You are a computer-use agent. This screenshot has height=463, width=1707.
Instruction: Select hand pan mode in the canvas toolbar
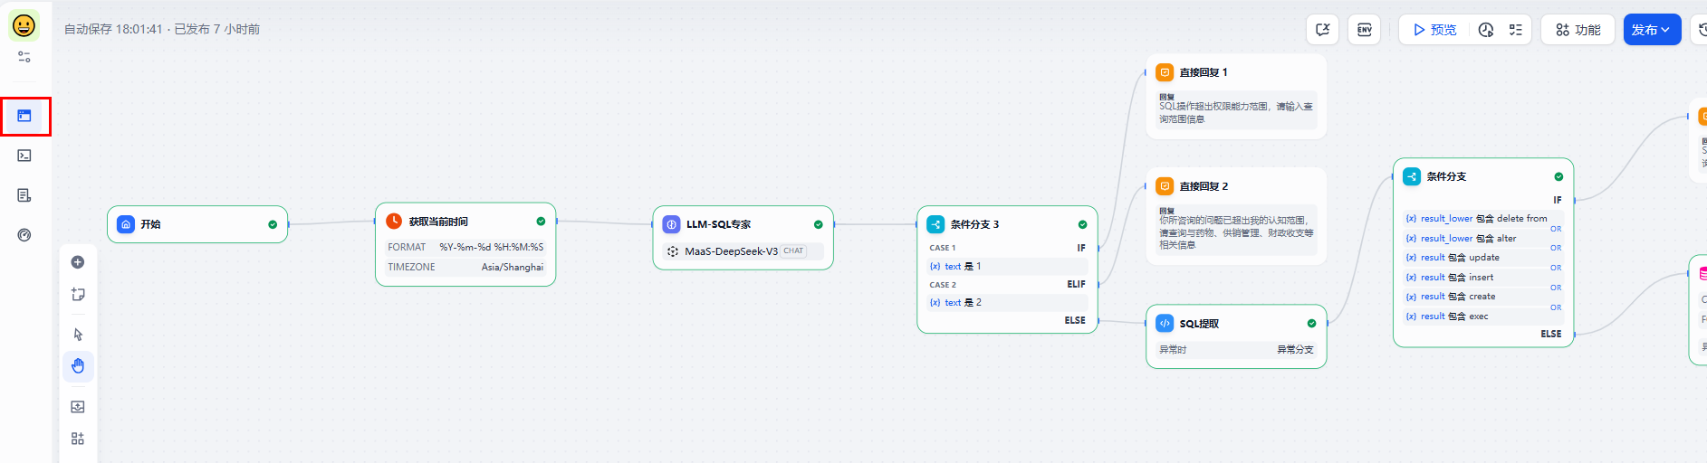78,366
